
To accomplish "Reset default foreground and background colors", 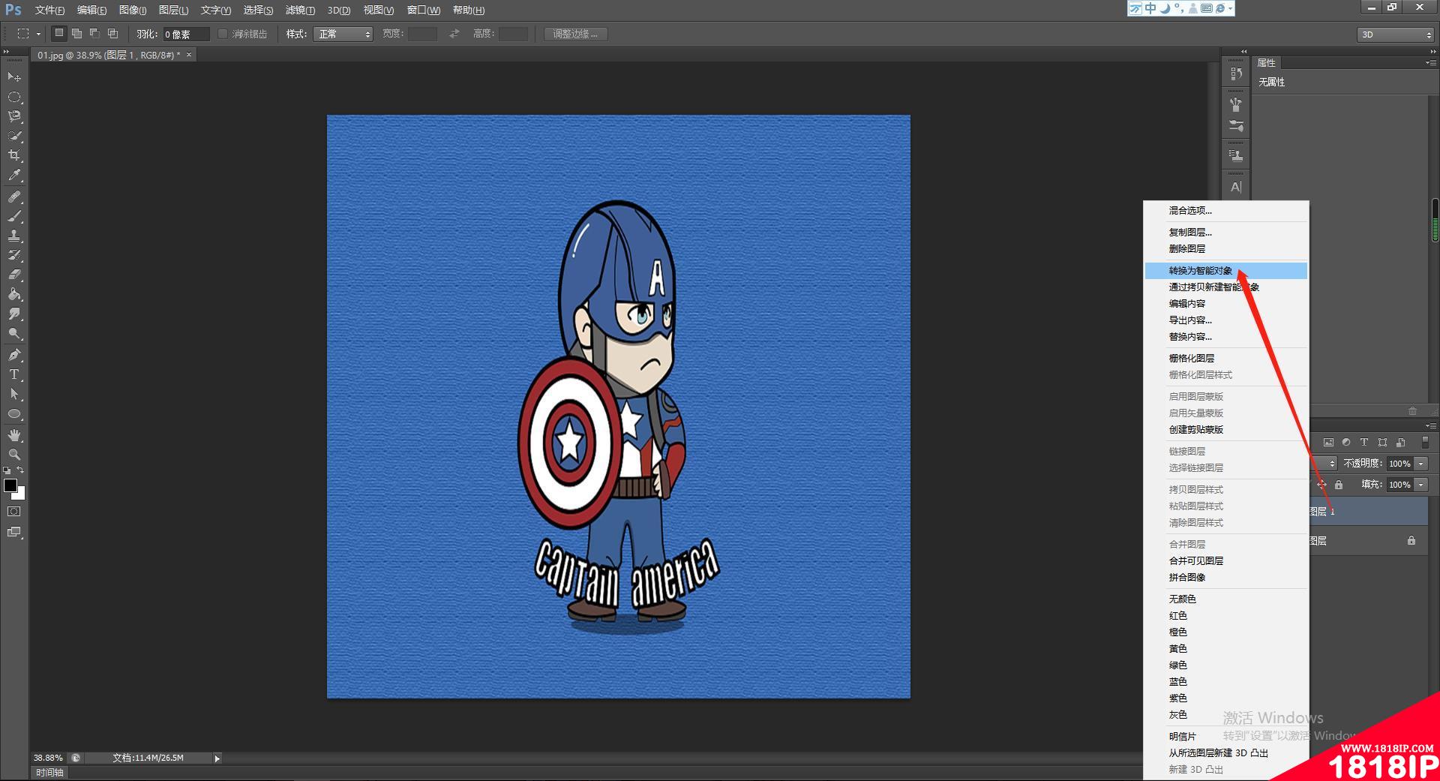I will 7,470.
